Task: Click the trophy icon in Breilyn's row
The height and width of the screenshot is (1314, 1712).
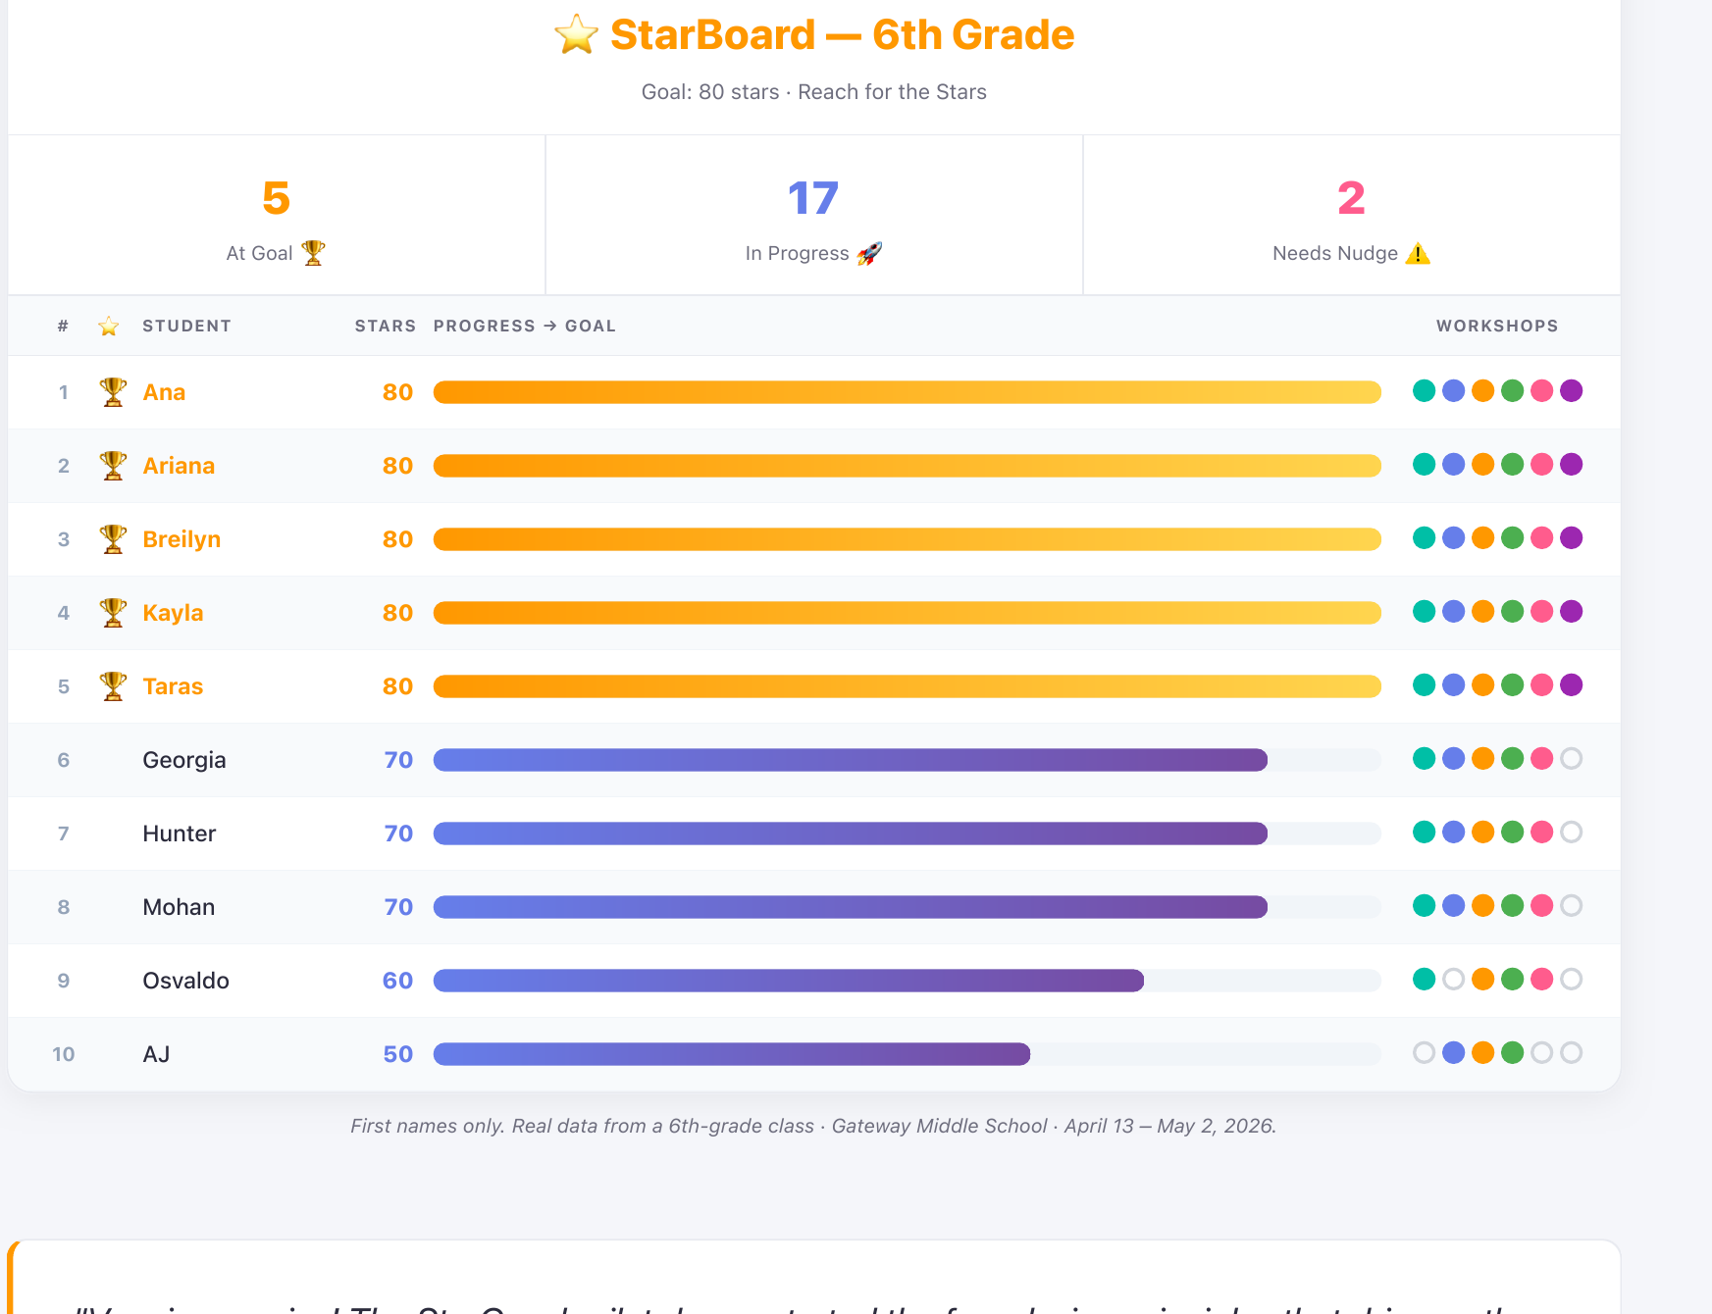Action: (x=113, y=539)
